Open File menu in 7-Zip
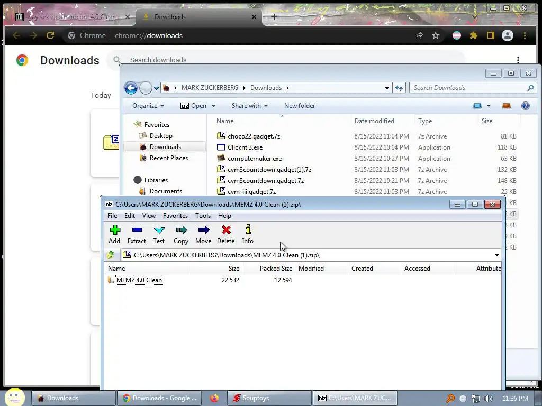The width and height of the screenshot is (542, 406). (x=112, y=216)
